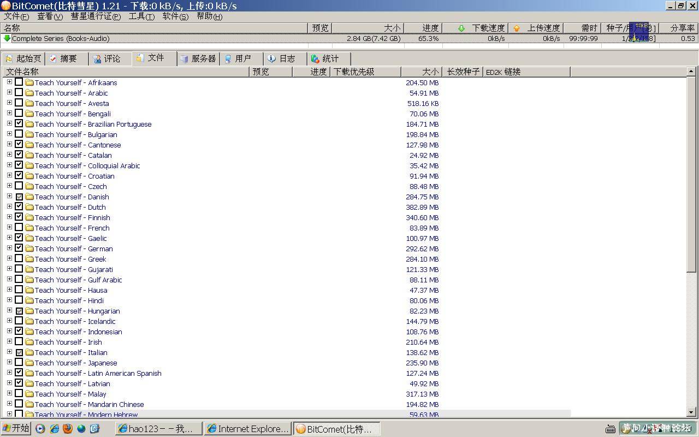Click the BitComet taskbar button
The height and width of the screenshot is (437, 699).
(x=336, y=429)
